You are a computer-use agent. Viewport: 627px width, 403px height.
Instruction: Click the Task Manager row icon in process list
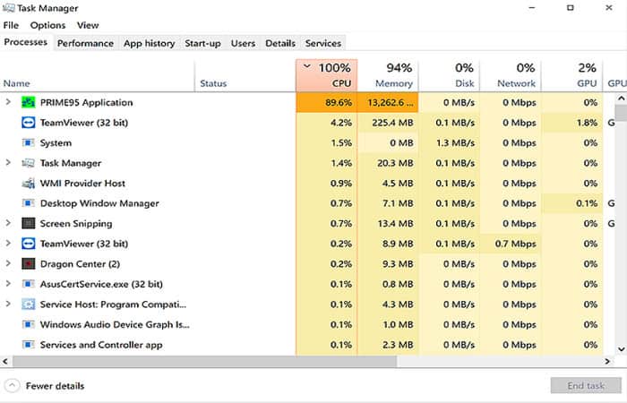click(28, 163)
